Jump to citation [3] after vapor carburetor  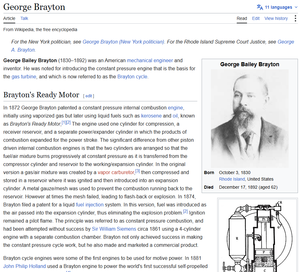click(138, 171)
